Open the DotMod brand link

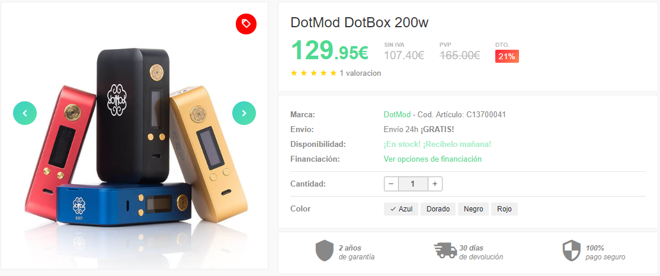pyautogui.click(x=397, y=114)
